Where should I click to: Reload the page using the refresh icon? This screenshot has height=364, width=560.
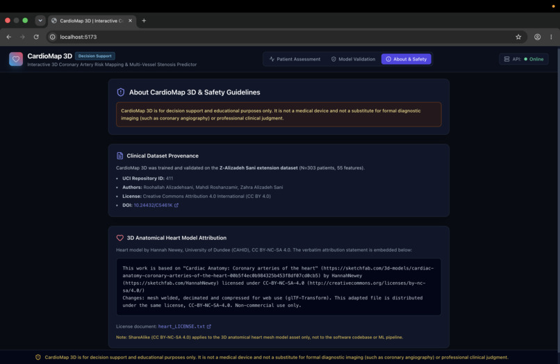coord(36,37)
